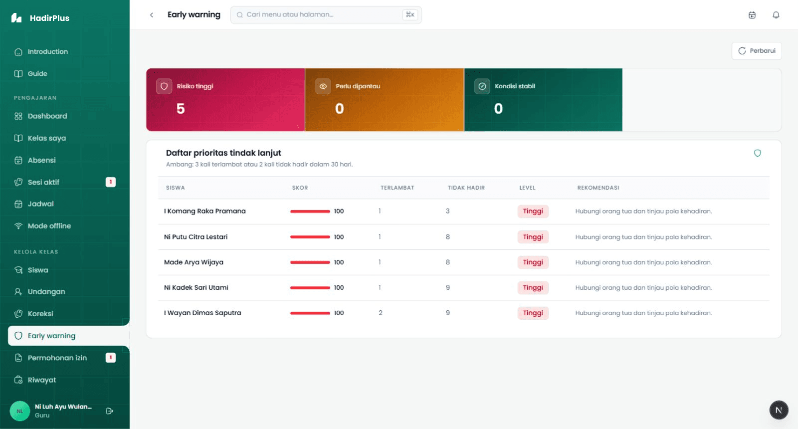Click the calendar icon in the top bar

click(752, 15)
